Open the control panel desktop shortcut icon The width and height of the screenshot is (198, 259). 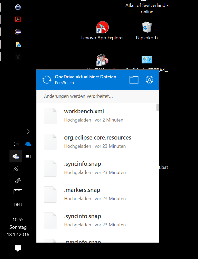[x=147, y=60]
